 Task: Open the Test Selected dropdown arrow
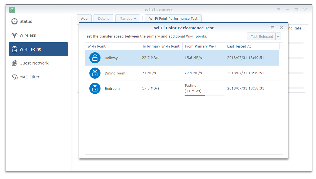278,36
